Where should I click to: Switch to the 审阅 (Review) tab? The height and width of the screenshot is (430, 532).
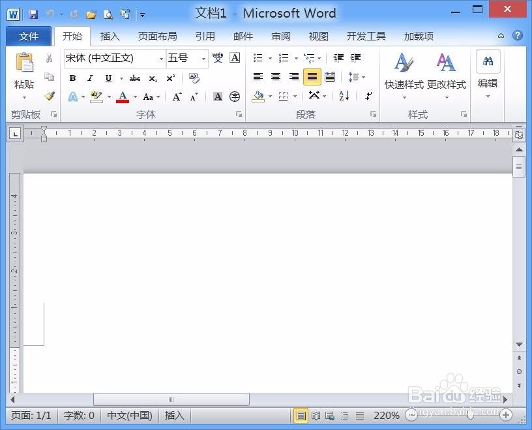(x=281, y=36)
